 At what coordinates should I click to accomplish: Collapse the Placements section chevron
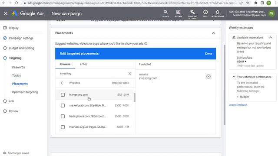point(213,33)
